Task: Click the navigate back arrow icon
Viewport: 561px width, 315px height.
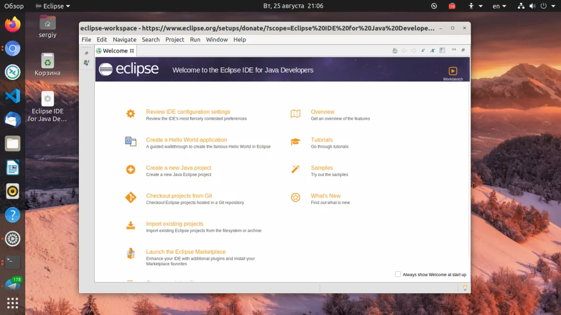Action: click(x=404, y=51)
